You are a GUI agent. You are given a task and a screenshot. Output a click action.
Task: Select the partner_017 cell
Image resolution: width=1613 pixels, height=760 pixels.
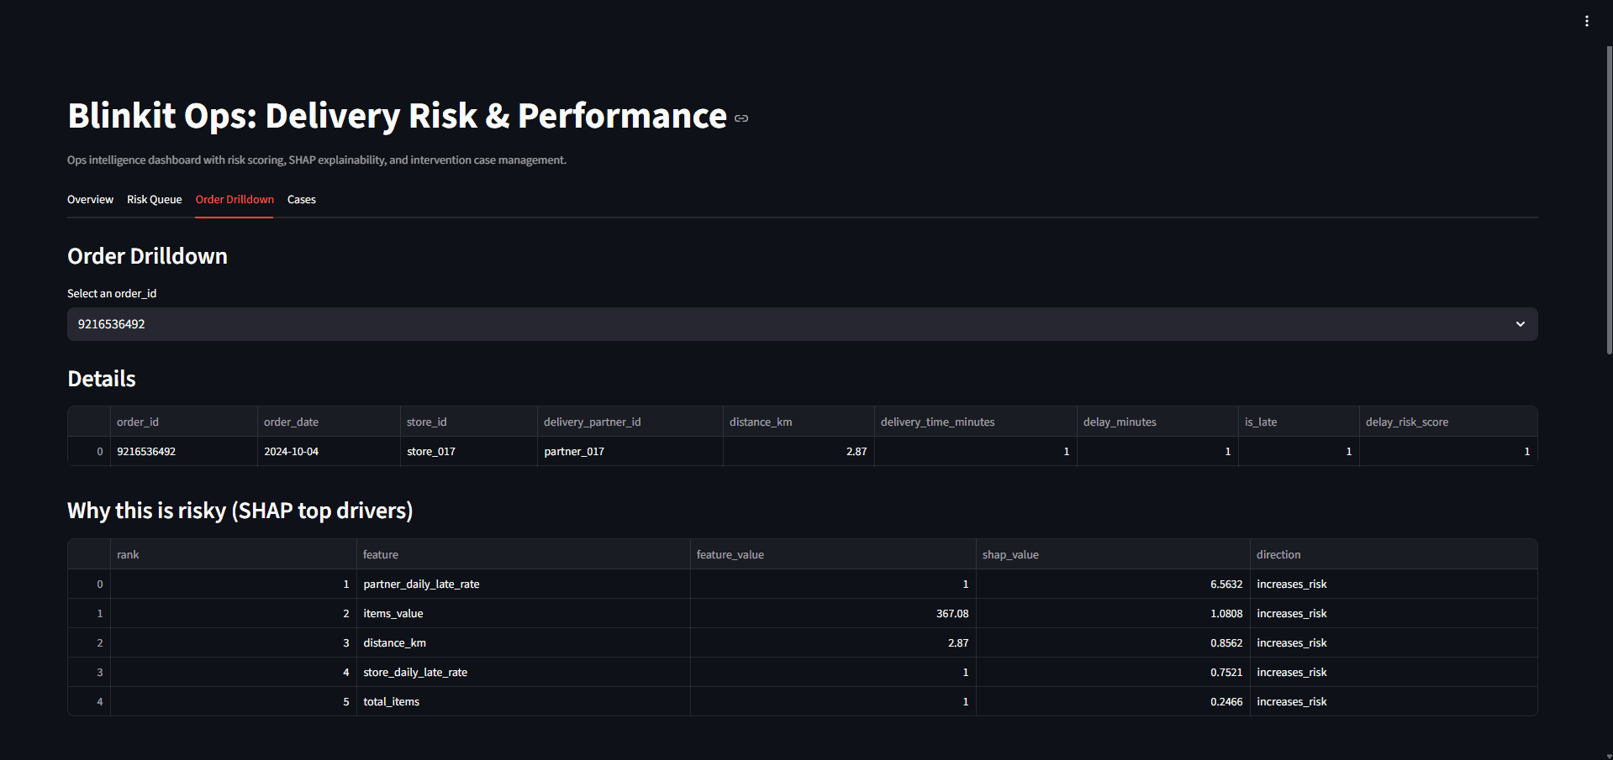tap(630, 452)
